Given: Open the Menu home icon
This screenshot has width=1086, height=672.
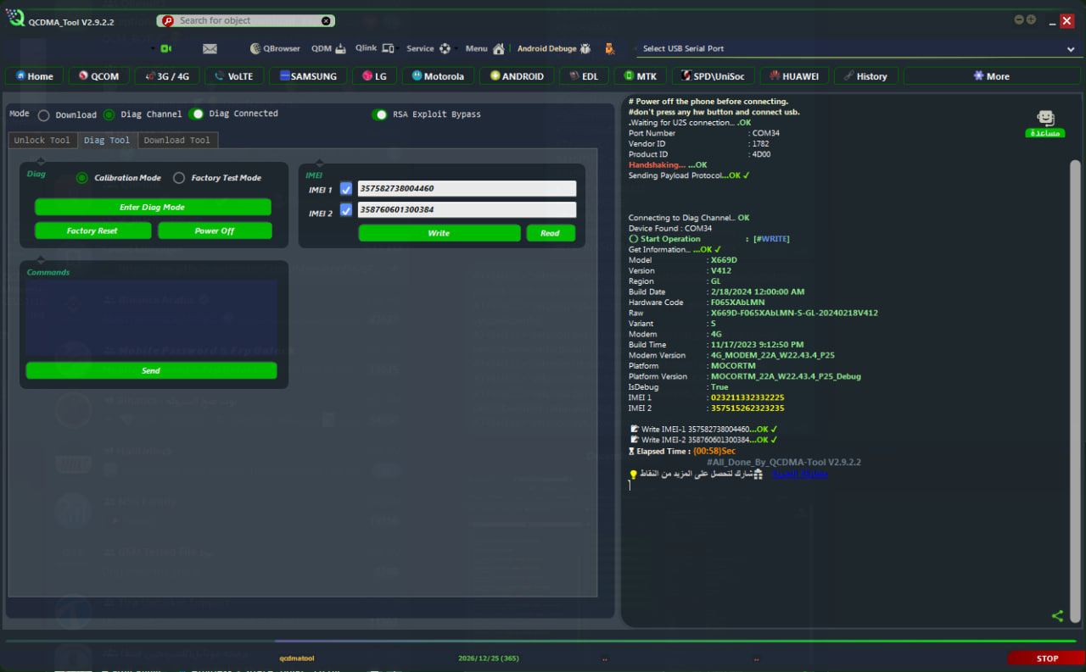Looking at the screenshot, I should (x=498, y=48).
